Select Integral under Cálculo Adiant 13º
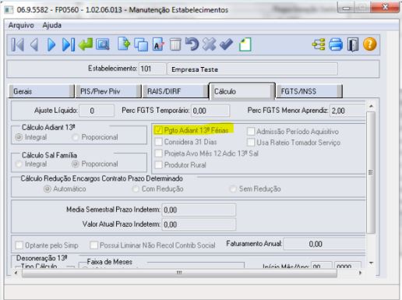The image size is (402, 300). [x=19, y=137]
